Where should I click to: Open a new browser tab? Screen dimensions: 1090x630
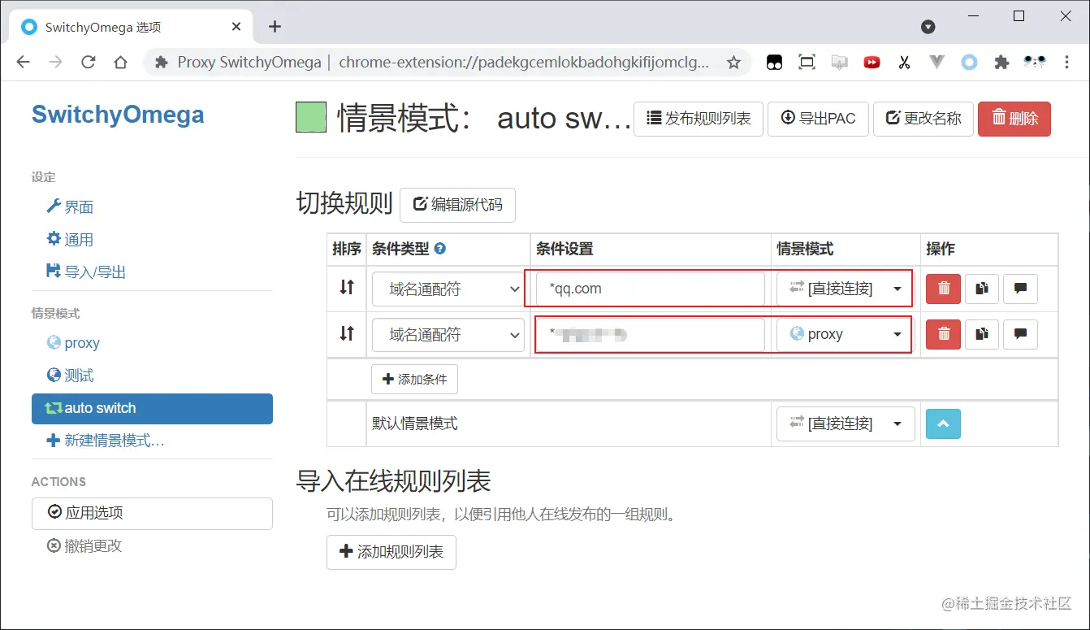click(275, 27)
